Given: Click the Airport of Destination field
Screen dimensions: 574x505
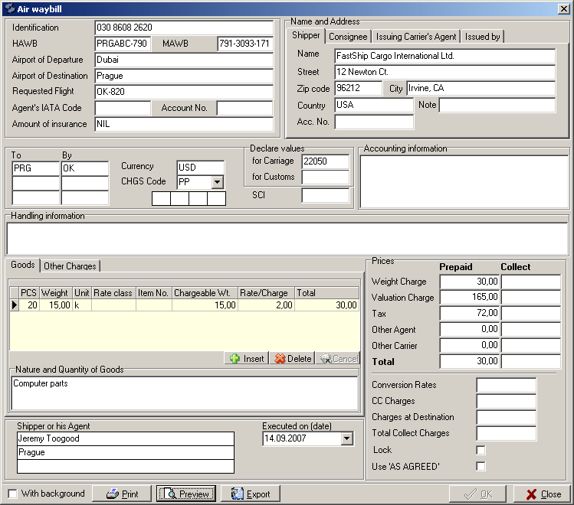Looking at the screenshot, I should click(x=184, y=76).
